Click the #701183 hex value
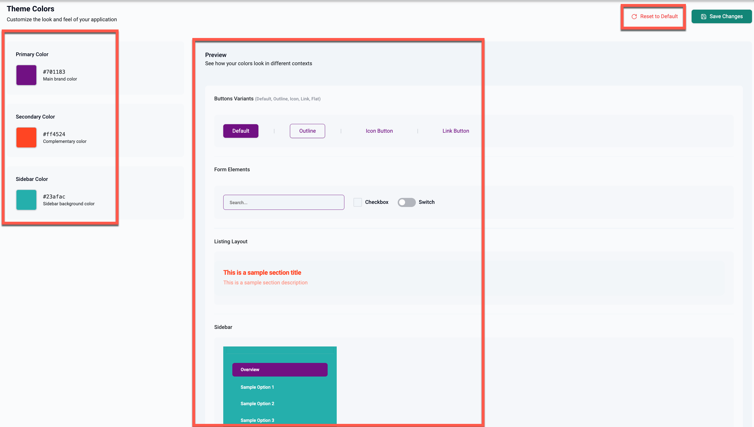This screenshot has height=427, width=754. click(54, 72)
